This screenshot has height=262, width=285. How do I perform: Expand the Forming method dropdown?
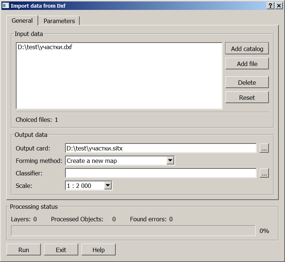coord(170,161)
